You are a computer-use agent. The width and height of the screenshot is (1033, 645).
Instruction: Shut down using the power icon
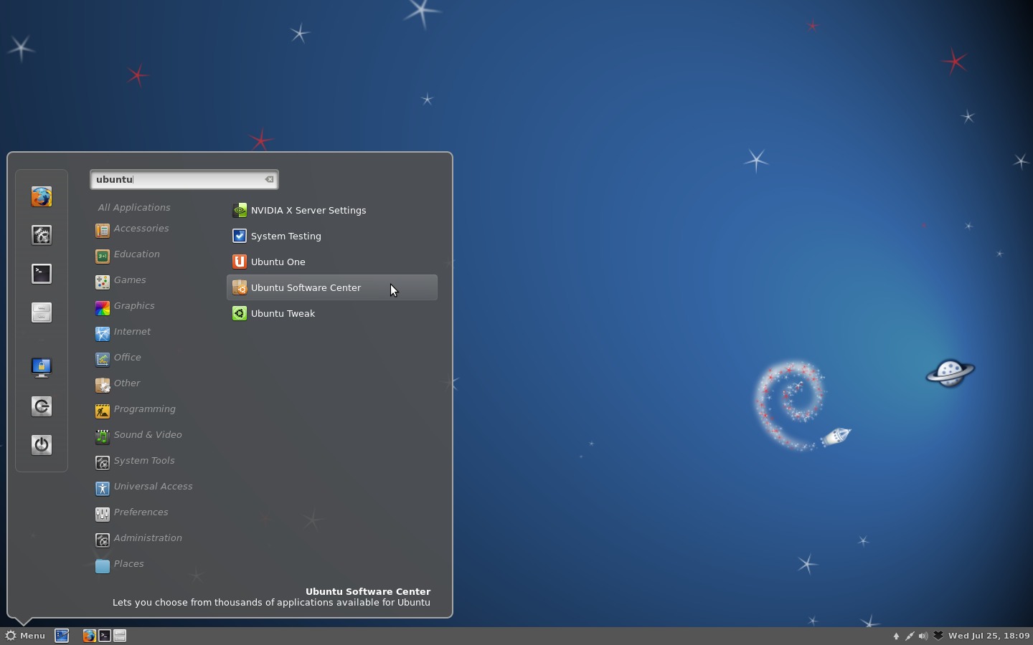click(x=41, y=445)
